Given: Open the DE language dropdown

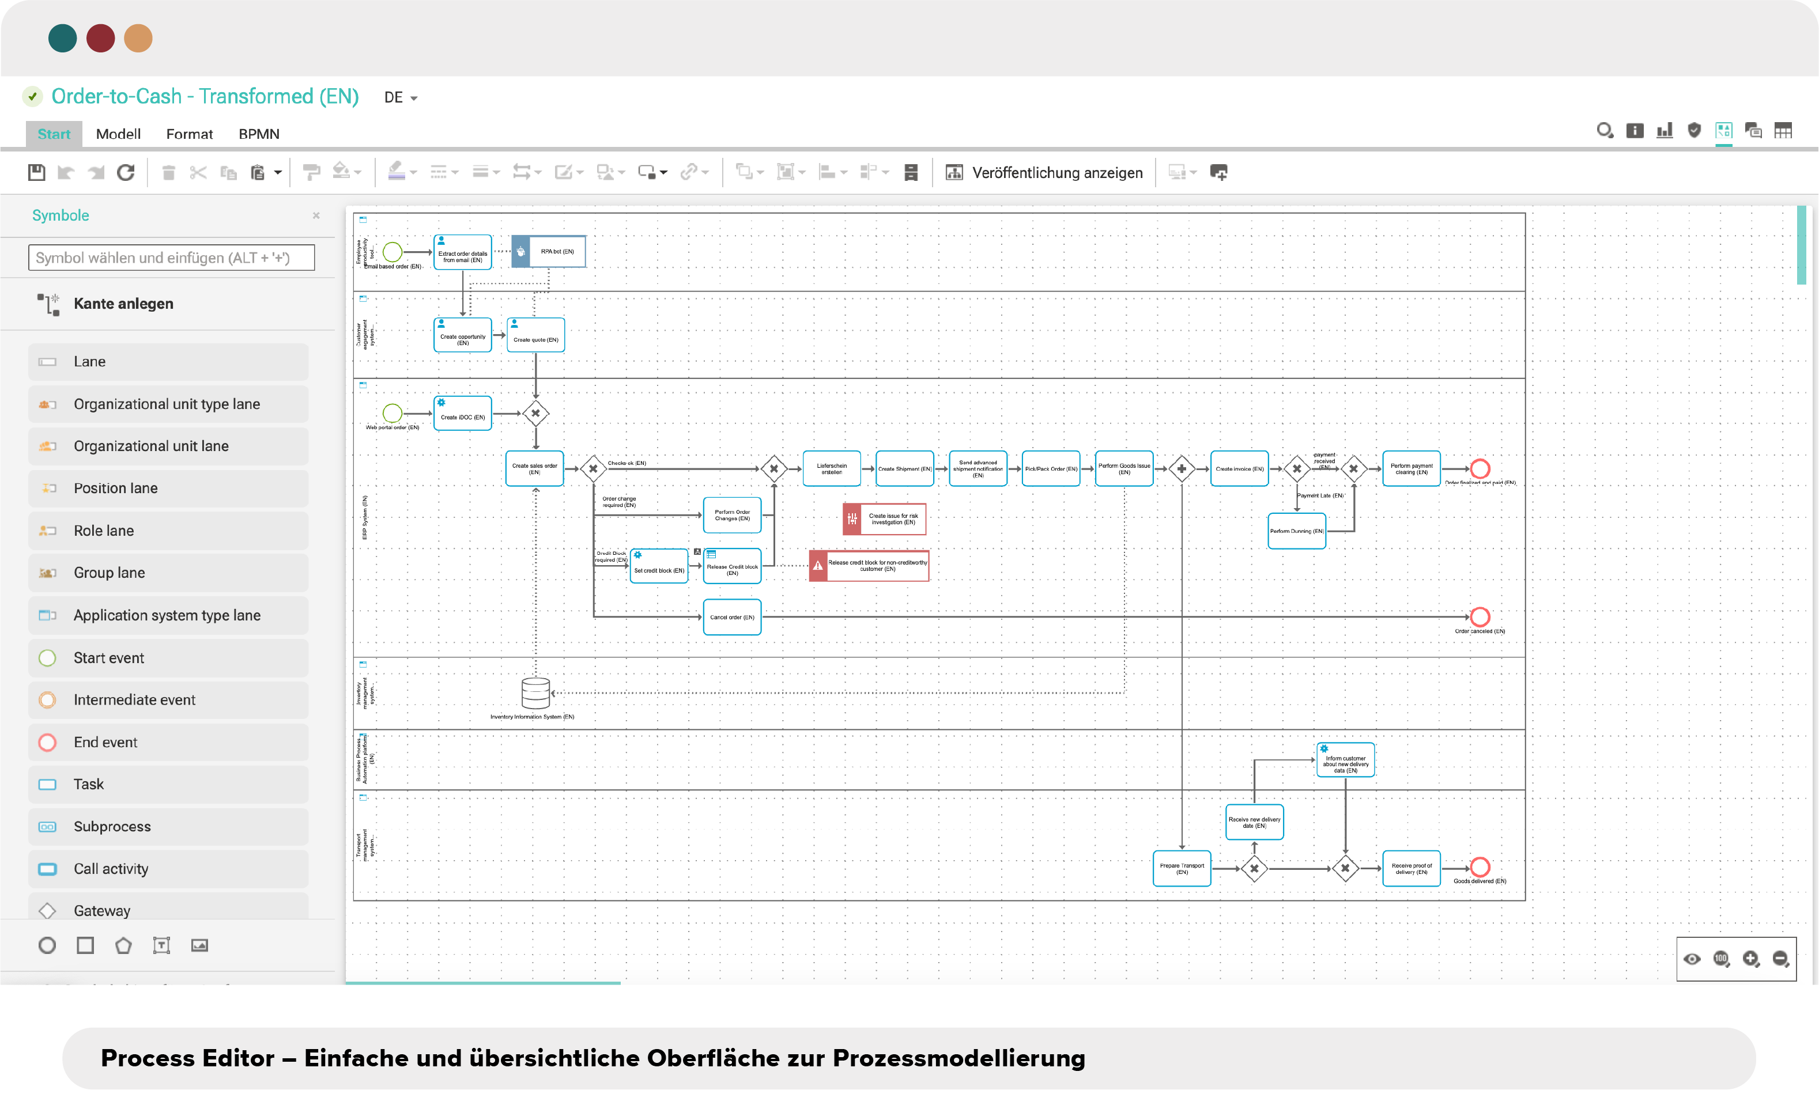Looking at the screenshot, I should coord(399,97).
